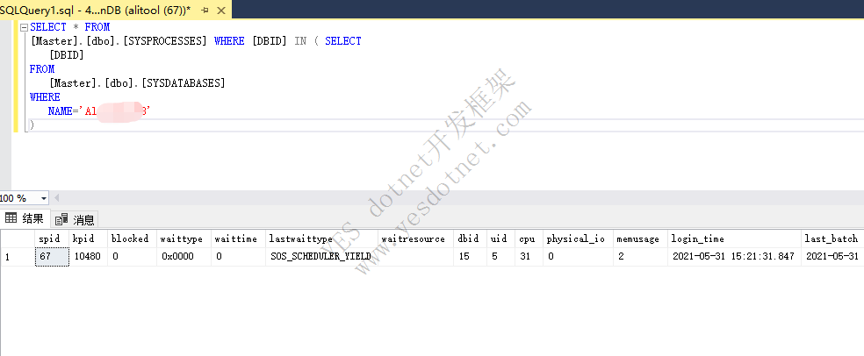Click the cpu cell value 31
864x356 pixels.
pos(529,256)
